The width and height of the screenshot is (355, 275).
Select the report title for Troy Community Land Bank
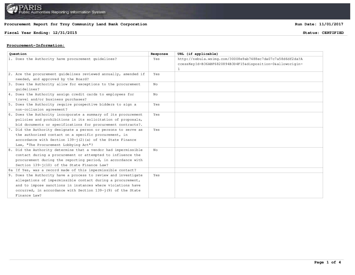pos(76,24)
